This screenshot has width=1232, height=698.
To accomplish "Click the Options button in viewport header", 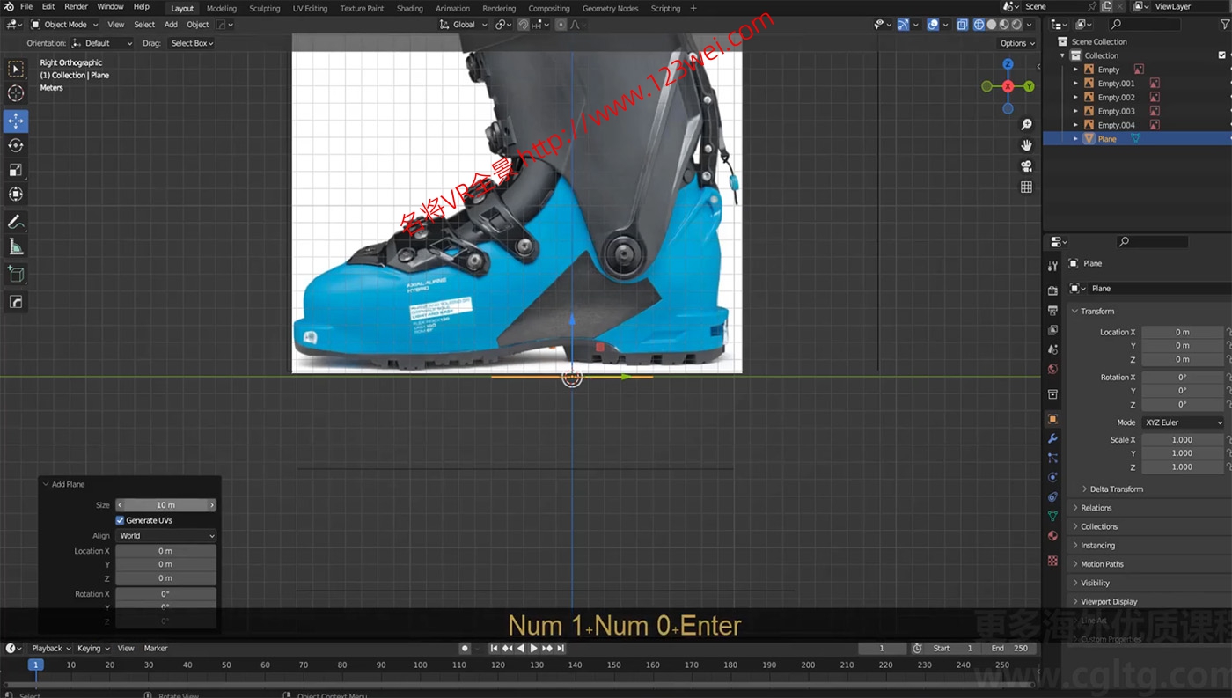I will (1016, 43).
